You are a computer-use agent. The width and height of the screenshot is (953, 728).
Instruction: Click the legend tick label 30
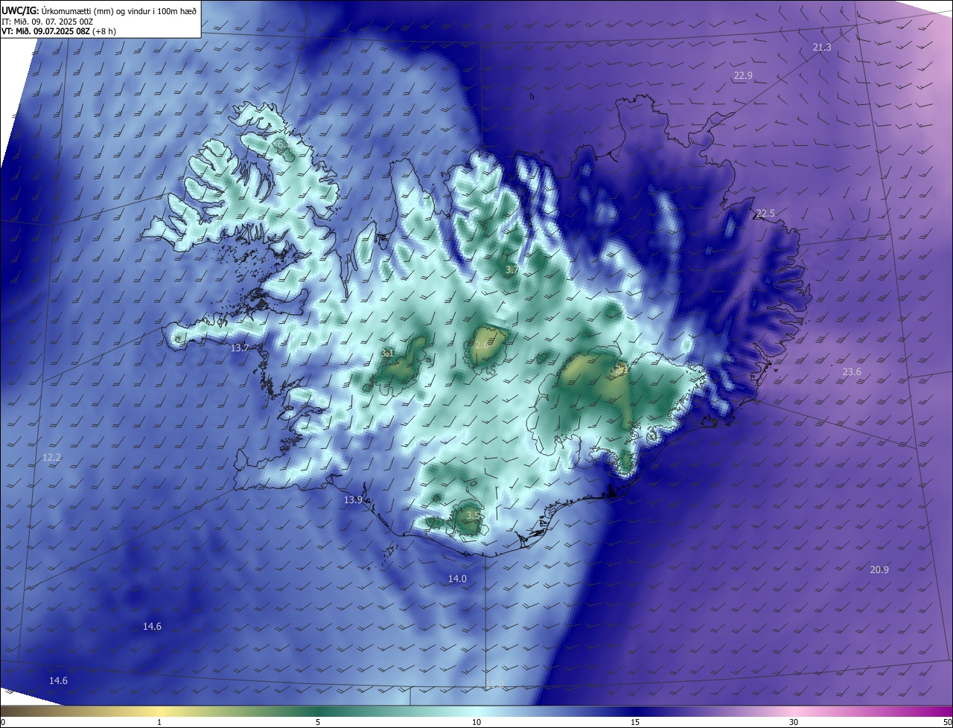pyautogui.click(x=794, y=723)
